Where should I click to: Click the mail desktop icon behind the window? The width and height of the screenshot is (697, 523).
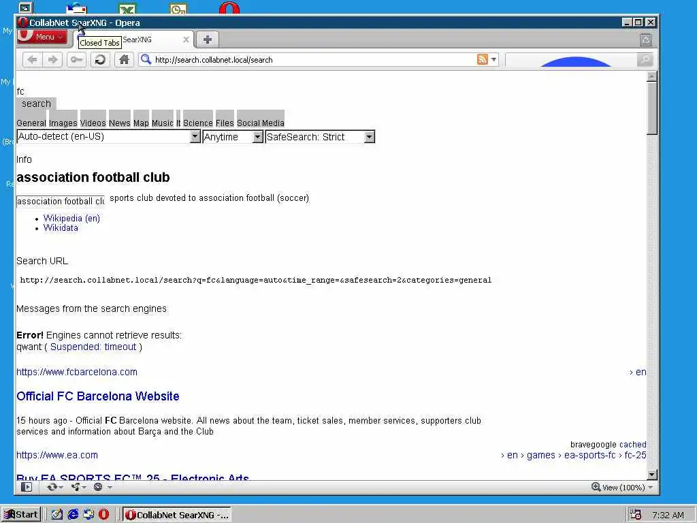(x=76, y=8)
